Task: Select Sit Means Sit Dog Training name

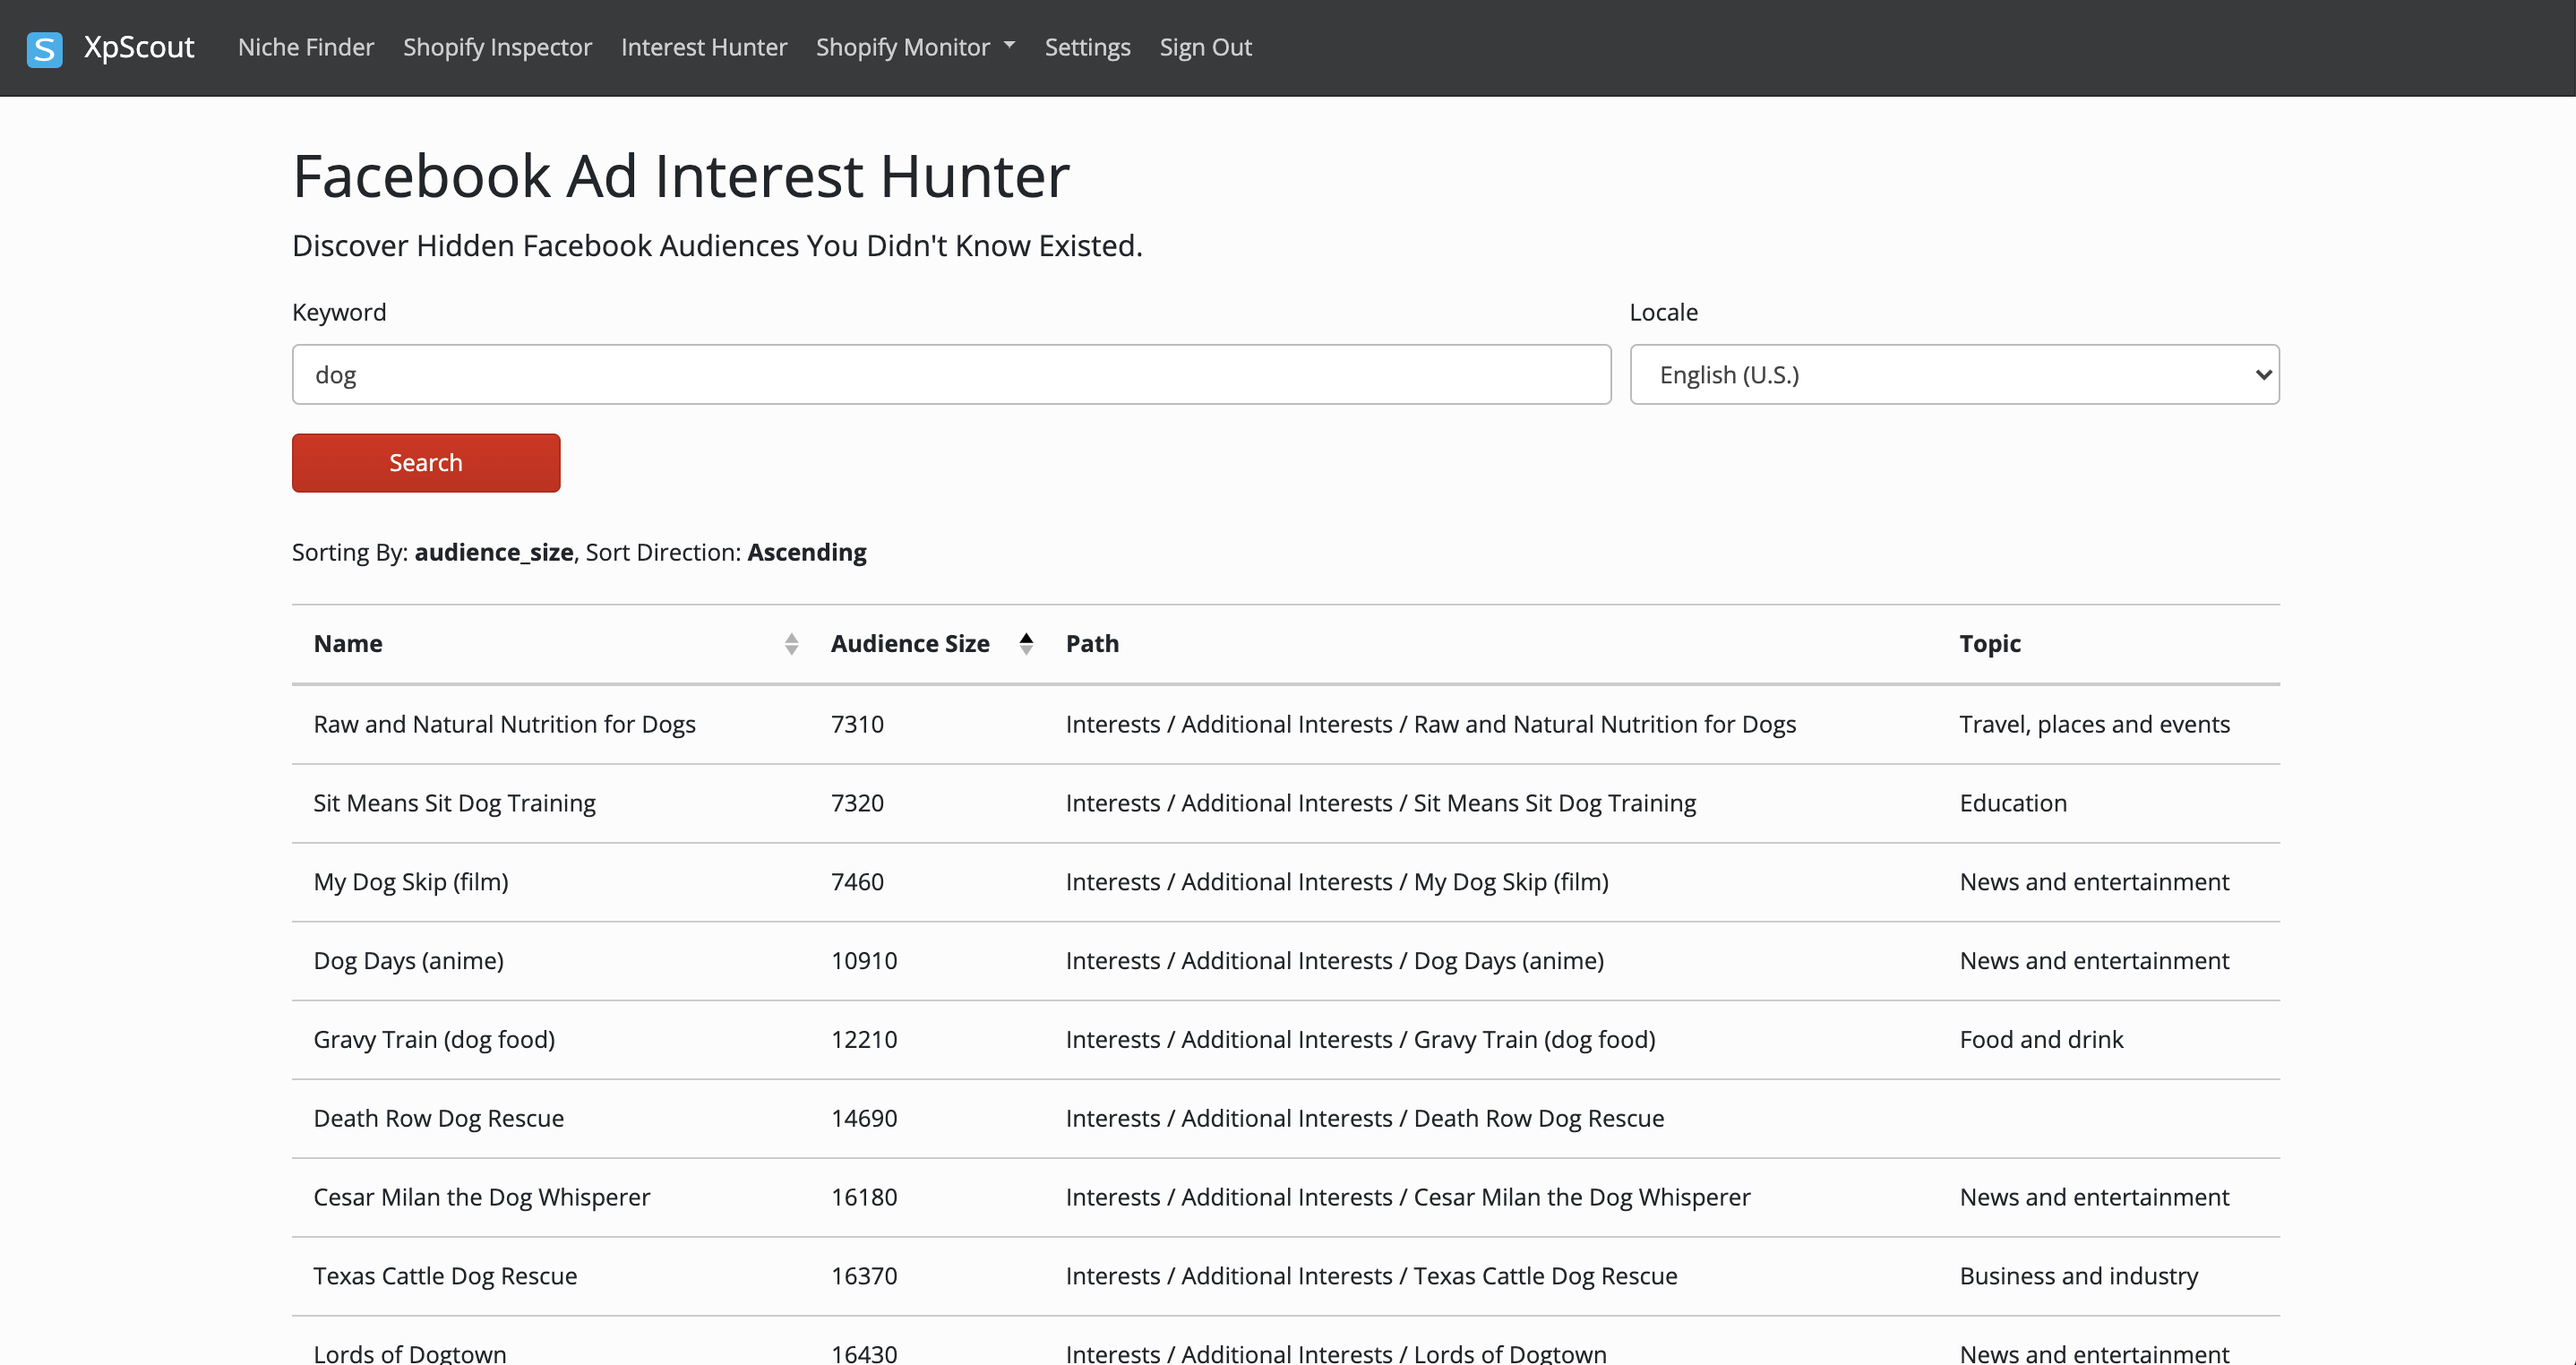Action: pos(454,803)
